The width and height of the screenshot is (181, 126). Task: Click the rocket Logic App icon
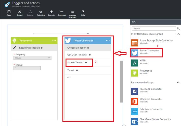click(x=7, y=5)
